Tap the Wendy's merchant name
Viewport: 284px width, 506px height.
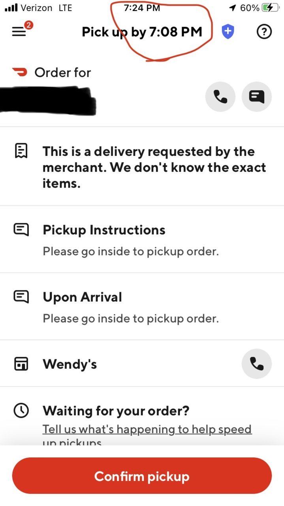tap(70, 364)
